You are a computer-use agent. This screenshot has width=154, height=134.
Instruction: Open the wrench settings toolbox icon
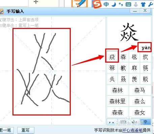(150, 4)
